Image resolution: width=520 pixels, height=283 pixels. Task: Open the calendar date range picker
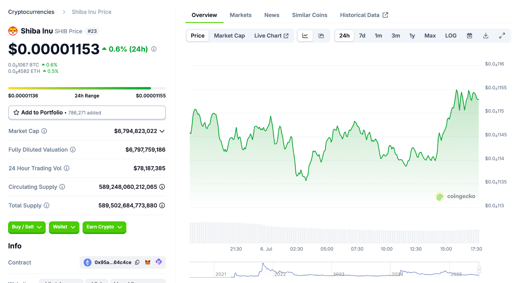(x=469, y=36)
